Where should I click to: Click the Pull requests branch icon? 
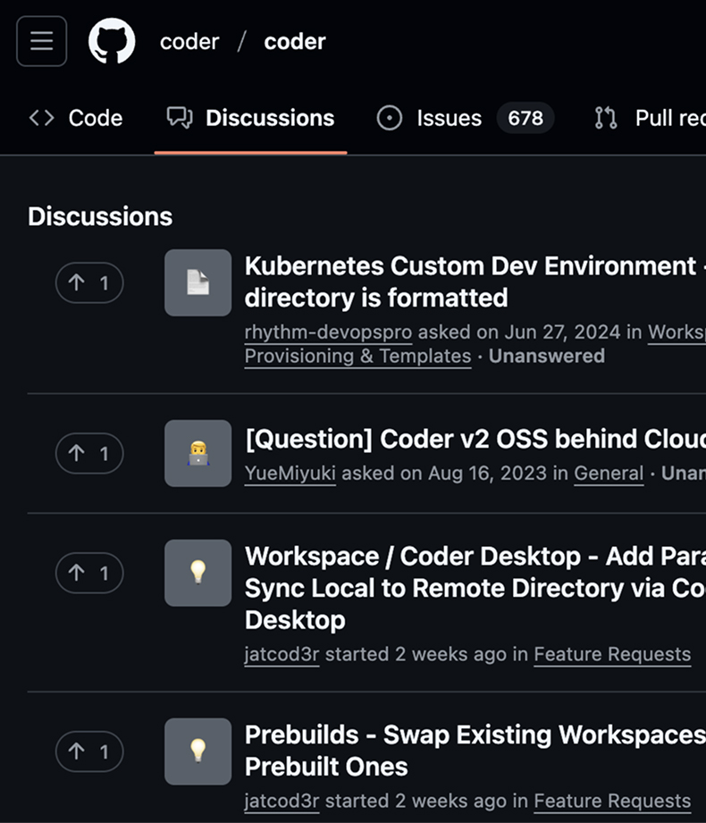tap(605, 118)
